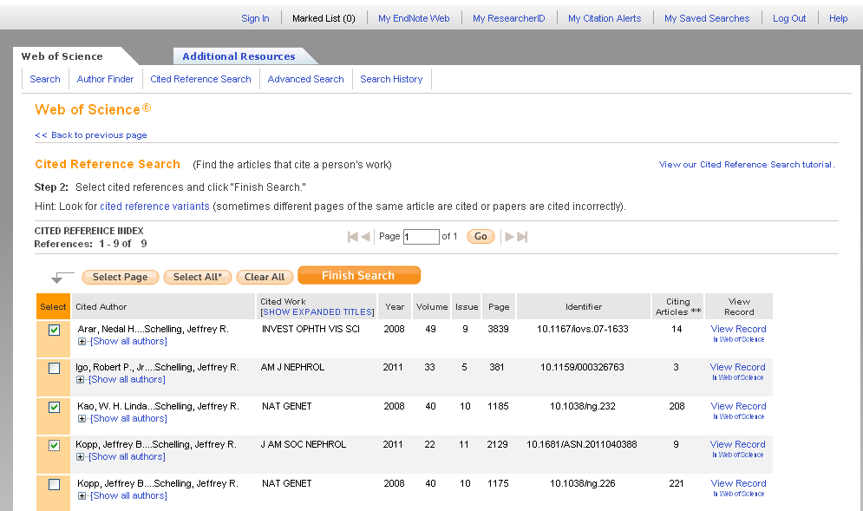This screenshot has width=863, height=511.
Task: Click identifier 10.1038/ng.232
Action: tap(582, 406)
